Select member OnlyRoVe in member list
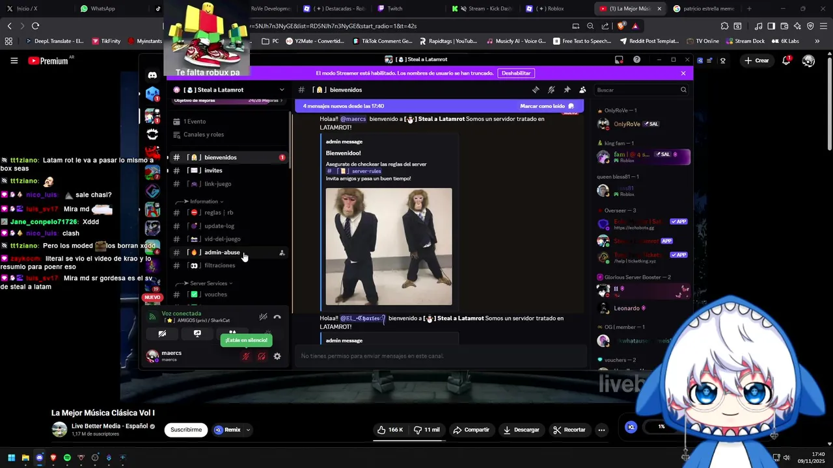 pos(643,124)
